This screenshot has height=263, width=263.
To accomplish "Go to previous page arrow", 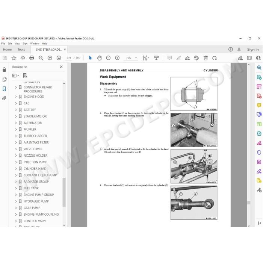I will [50, 58].
